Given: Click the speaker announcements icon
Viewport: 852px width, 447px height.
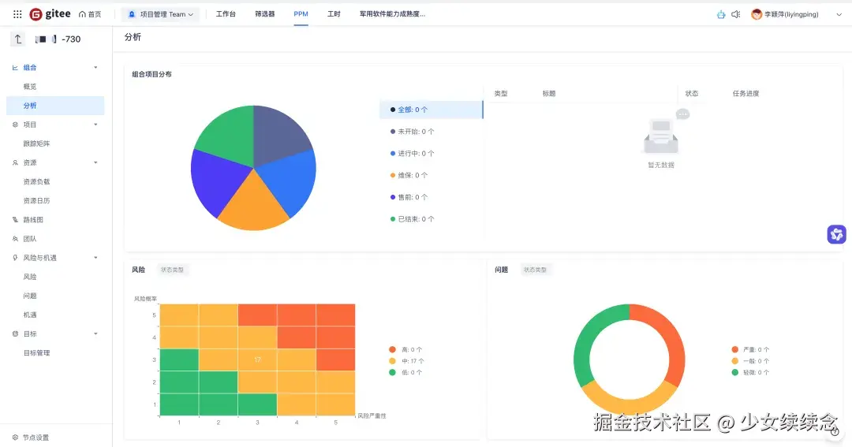Looking at the screenshot, I should (736, 15).
